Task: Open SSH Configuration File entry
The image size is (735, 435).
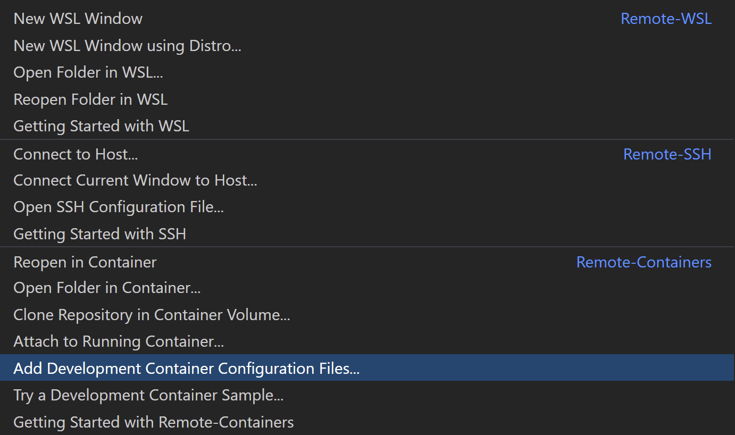Action: pos(118,207)
